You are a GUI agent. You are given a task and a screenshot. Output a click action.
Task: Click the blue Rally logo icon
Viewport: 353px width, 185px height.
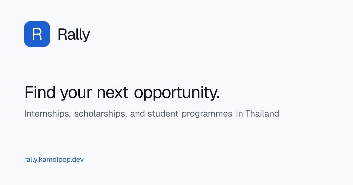point(37,34)
